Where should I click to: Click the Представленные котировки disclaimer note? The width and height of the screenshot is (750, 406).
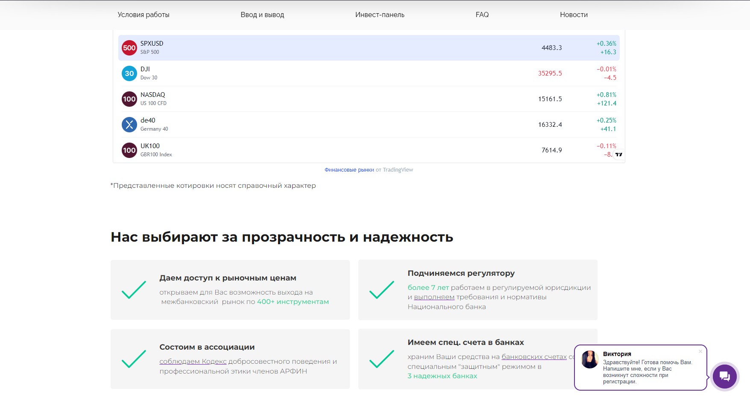[213, 186]
